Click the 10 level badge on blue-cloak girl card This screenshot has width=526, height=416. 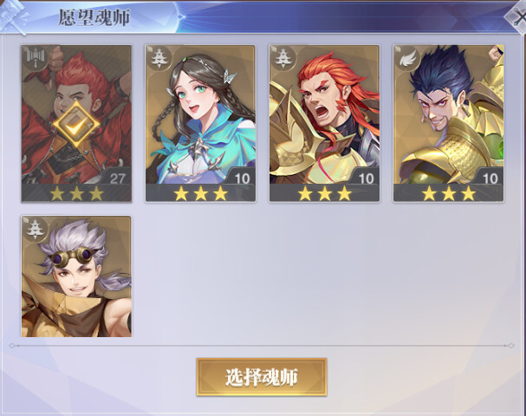[x=242, y=178]
